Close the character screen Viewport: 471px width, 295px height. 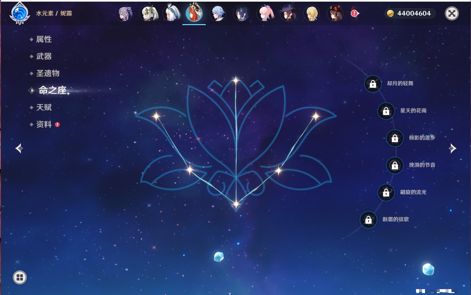click(452, 13)
